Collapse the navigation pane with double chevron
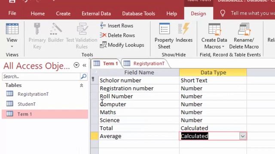Screen dimensions: 275x154 pyautogui.click(x=84, y=65)
